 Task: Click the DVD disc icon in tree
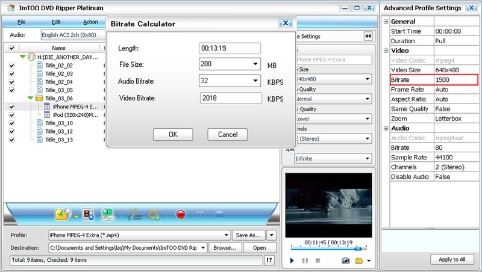tap(32, 57)
